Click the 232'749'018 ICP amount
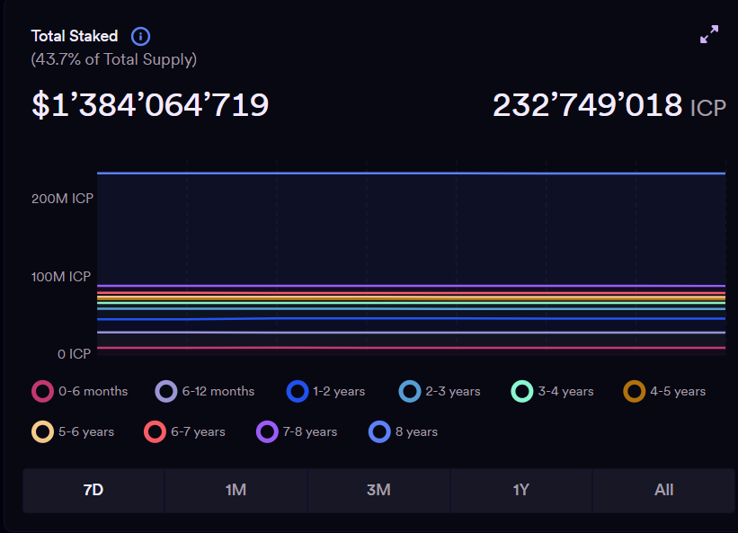The height and width of the screenshot is (533, 738). click(x=609, y=105)
